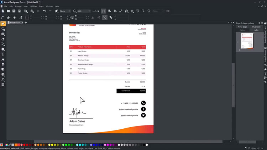267x150 pixels.
Task: Select the Shadow tool
Action: click(3, 69)
